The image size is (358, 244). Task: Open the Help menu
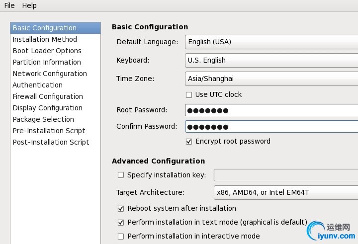[29, 5]
